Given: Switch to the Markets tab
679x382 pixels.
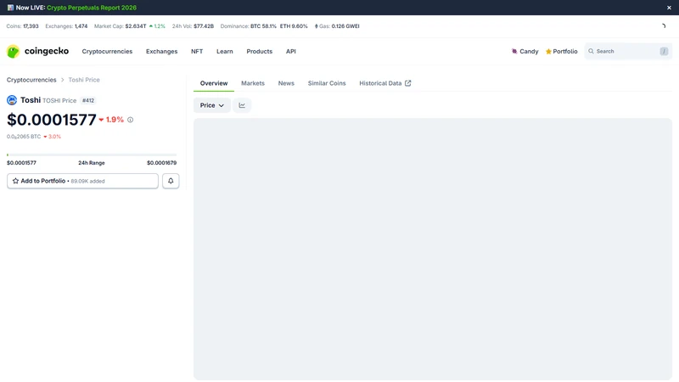Looking at the screenshot, I should coord(252,83).
